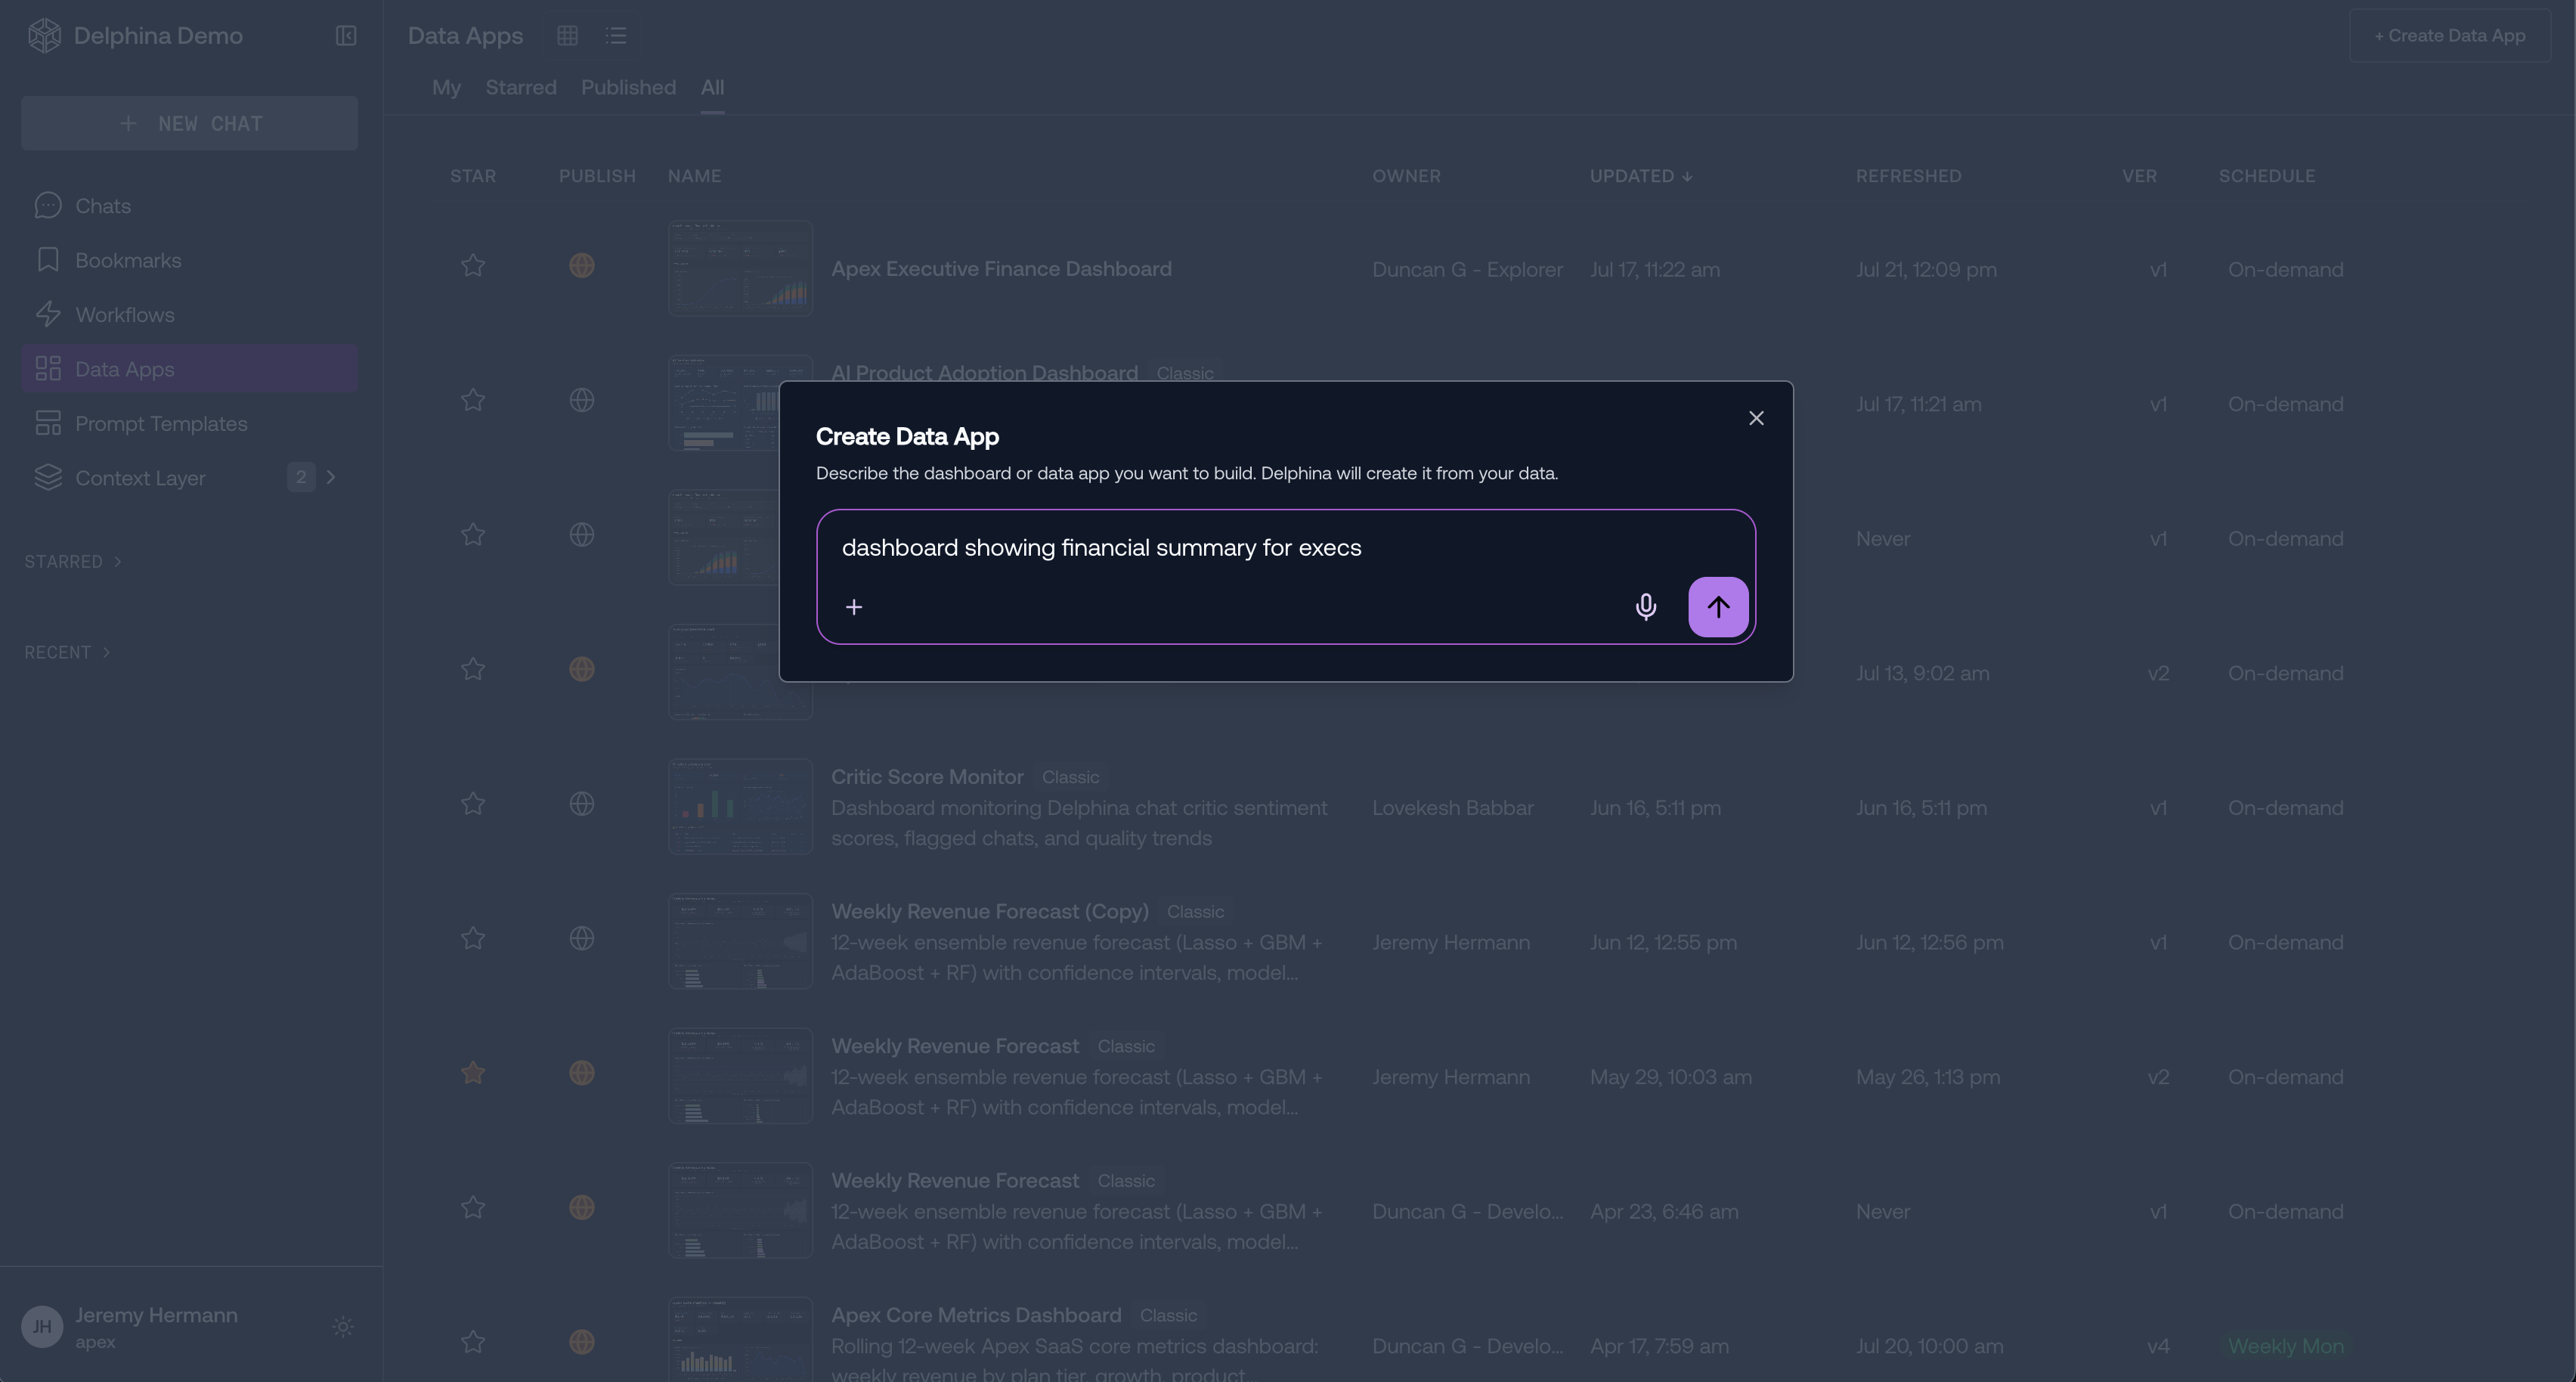
Task: Switch to the My tab
Action: [x=446, y=88]
